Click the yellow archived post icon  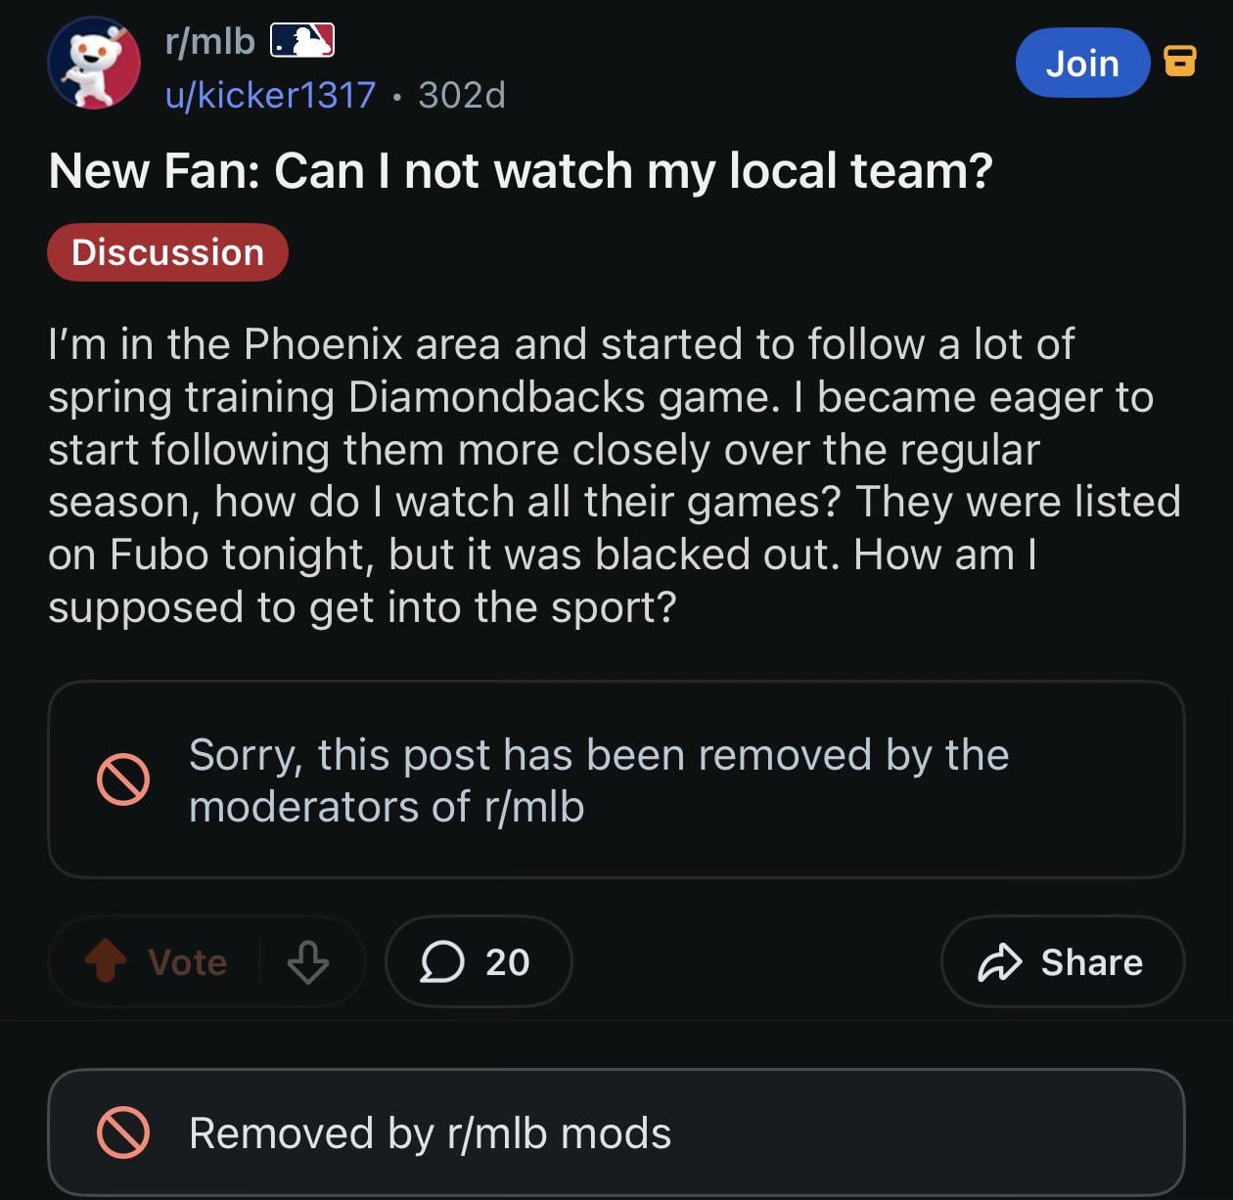[x=1179, y=61]
